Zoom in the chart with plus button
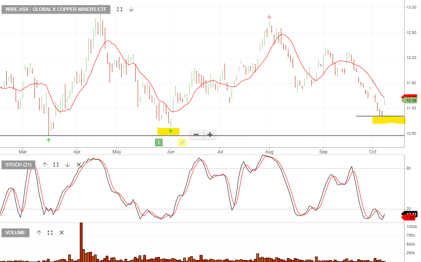 point(210,135)
